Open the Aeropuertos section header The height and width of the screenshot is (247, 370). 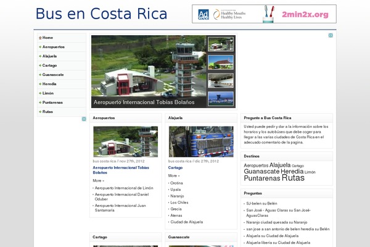coord(104,118)
